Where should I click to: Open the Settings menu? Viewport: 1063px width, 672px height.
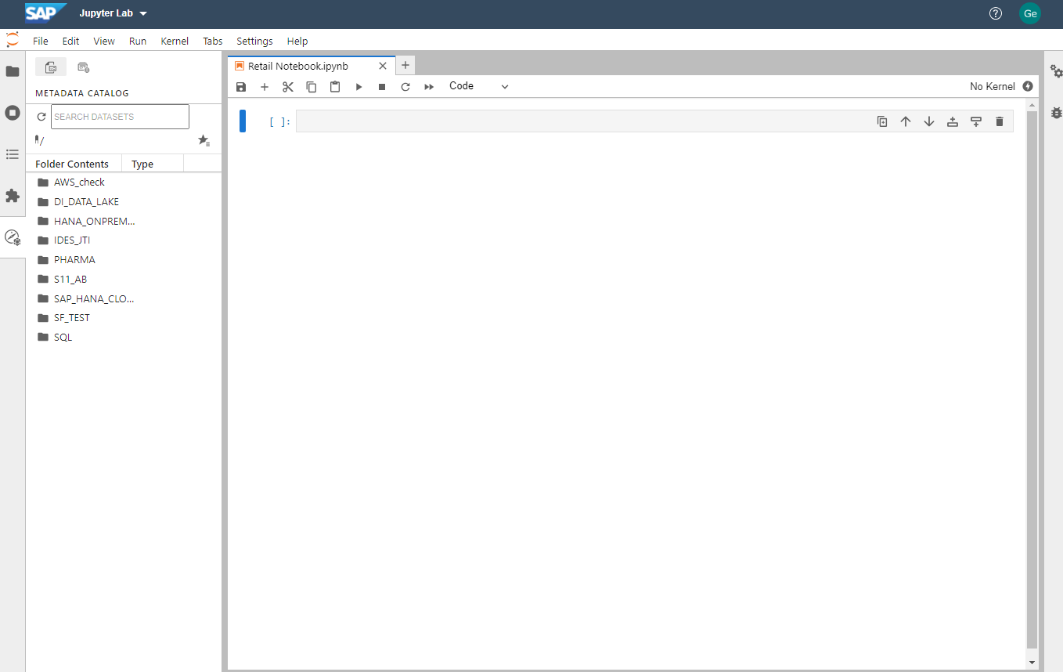tap(254, 41)
